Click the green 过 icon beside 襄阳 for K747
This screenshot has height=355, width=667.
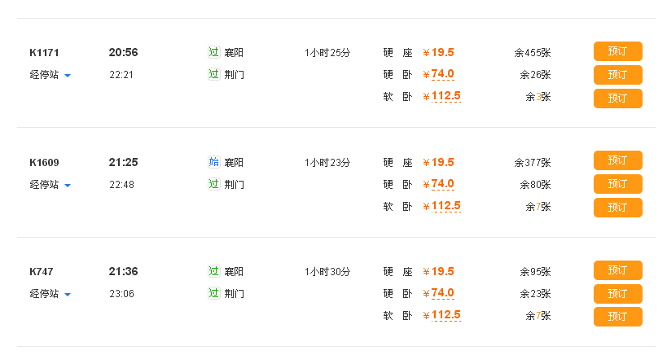click(214, 271)
